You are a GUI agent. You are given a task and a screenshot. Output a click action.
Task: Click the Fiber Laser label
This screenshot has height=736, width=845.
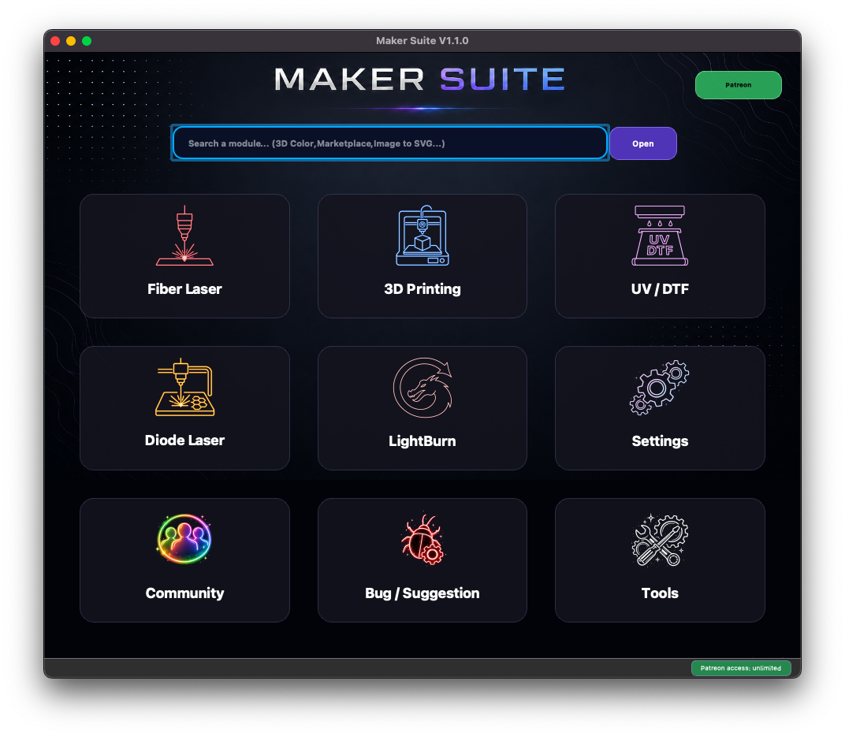pyautogui.click(x=184, y=288)
